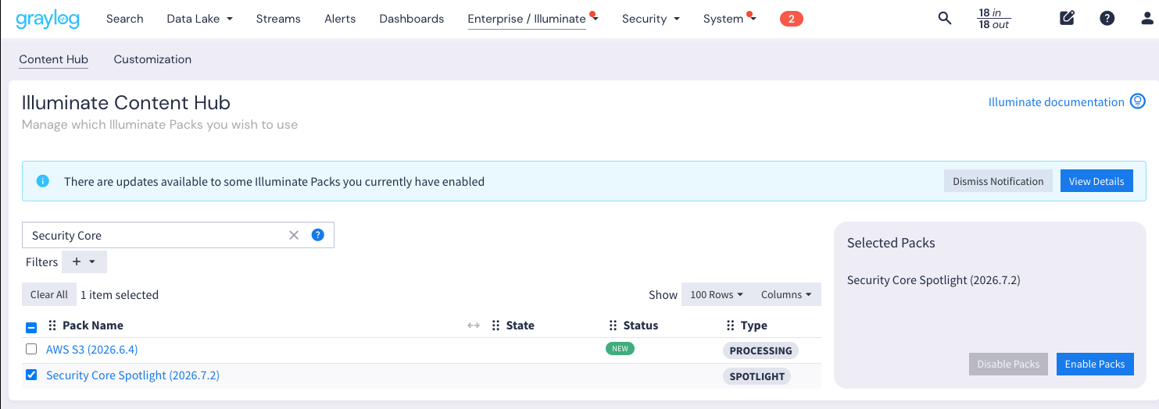This screenshot has height=409, width=1159.
Task: Click the Enable Packs button
Action: pyautogui.click(x=1095, y=364)
